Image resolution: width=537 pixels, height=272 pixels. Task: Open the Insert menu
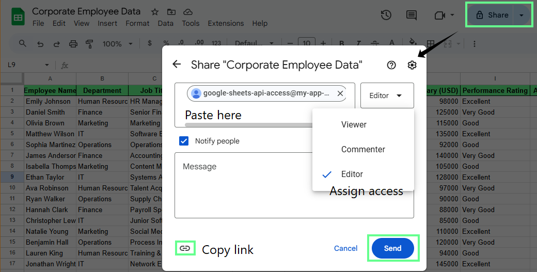(107, 23)
